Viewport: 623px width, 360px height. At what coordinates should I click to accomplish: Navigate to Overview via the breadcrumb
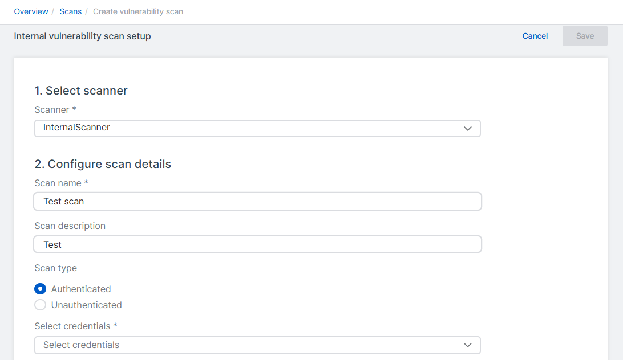point(31,11)
